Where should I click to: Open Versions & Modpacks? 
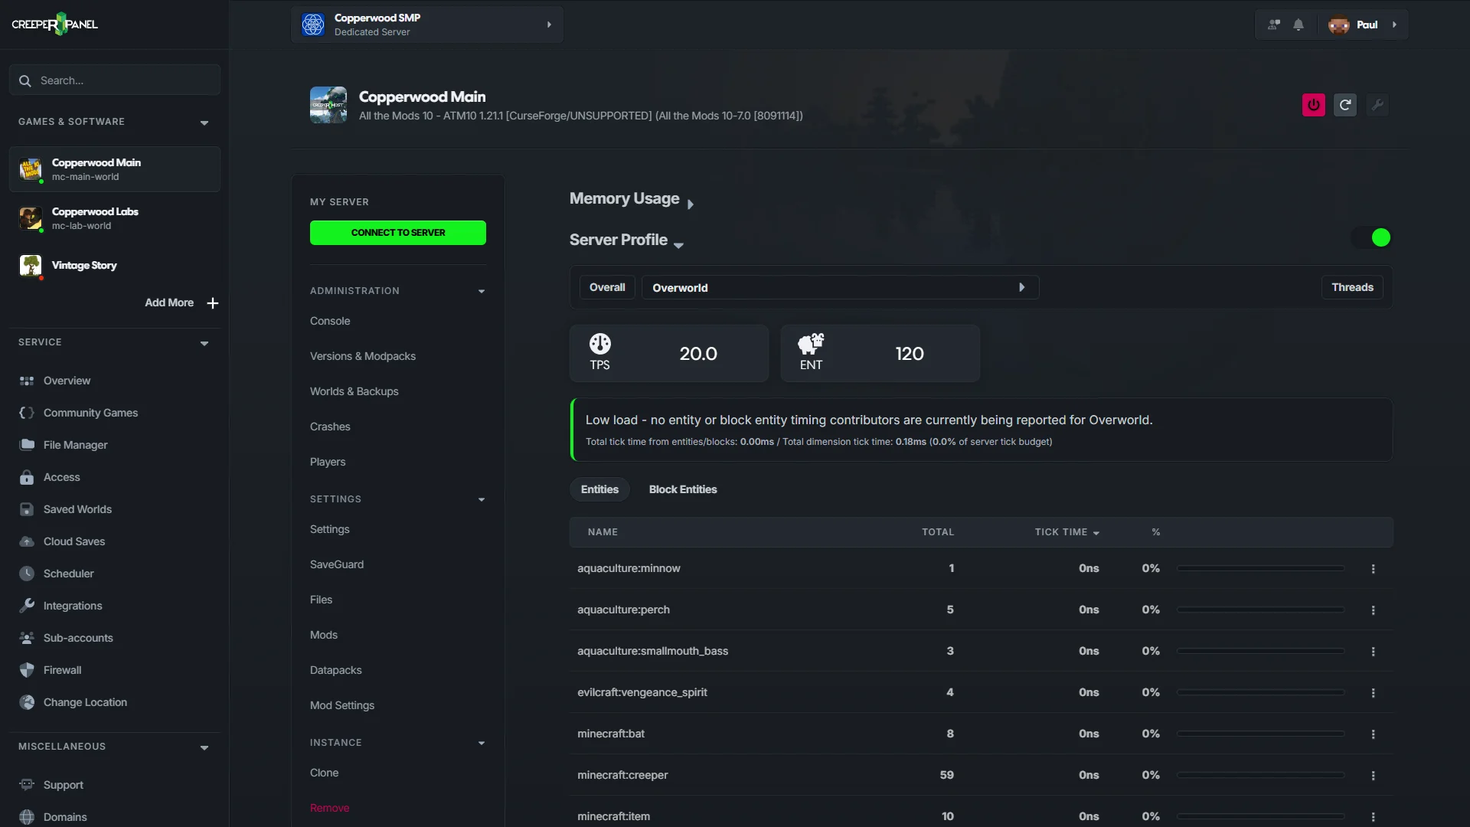coord(363,356)
